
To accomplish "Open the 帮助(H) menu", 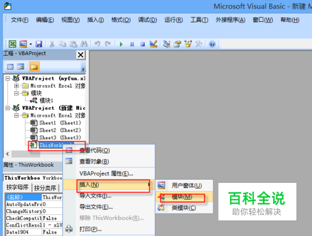I will tap(290, 20).
